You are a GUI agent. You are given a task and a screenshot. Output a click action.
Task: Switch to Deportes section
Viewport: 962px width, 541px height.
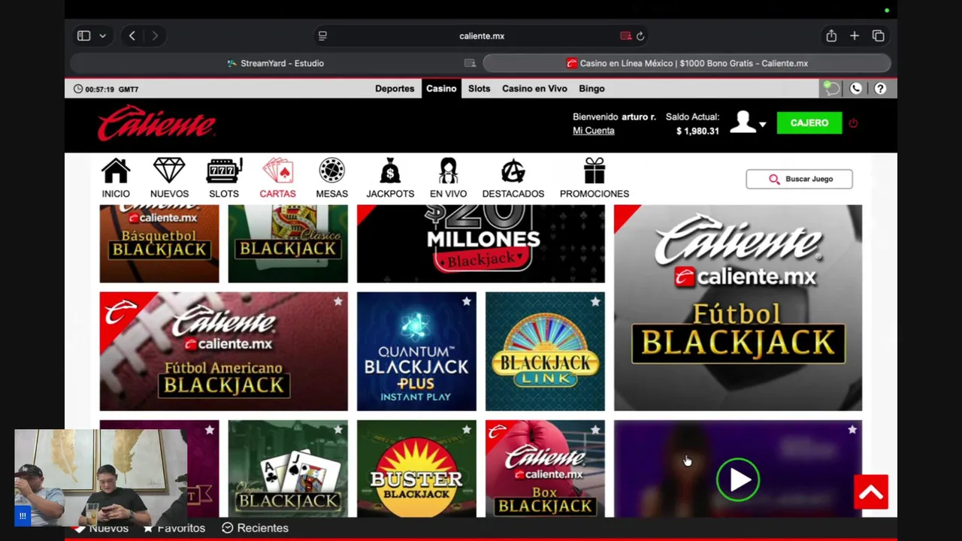(395, 89)
